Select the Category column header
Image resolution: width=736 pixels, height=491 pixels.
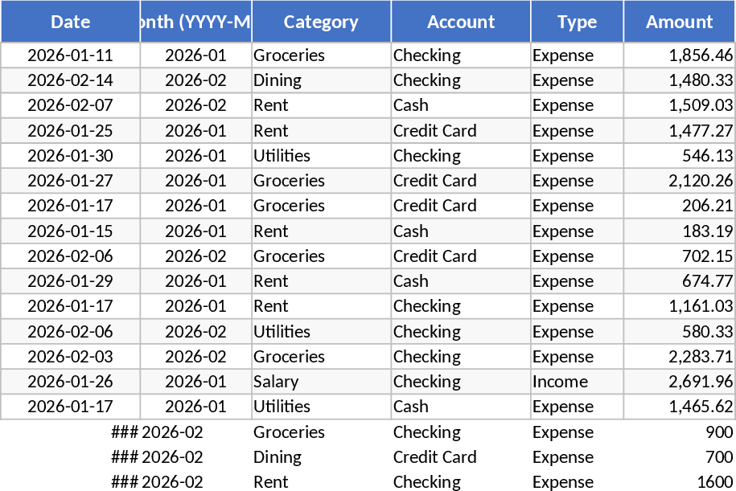pyautogui.click(x=321, y=22)
